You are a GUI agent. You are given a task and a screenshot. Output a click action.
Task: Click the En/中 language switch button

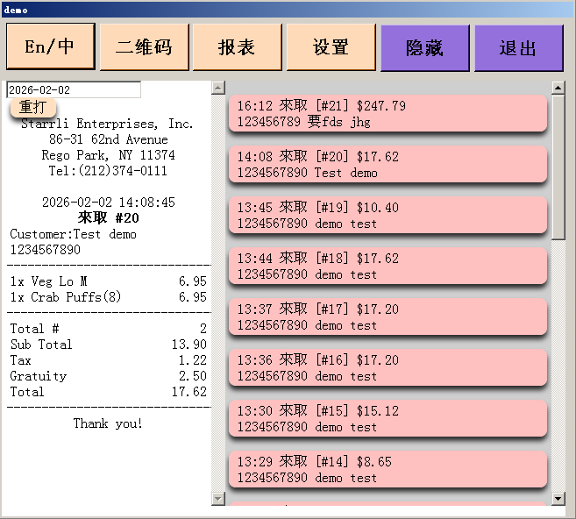pos(50,47)
